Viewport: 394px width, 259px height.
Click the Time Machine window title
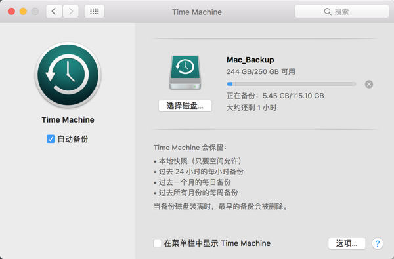(x=197, y=12)
